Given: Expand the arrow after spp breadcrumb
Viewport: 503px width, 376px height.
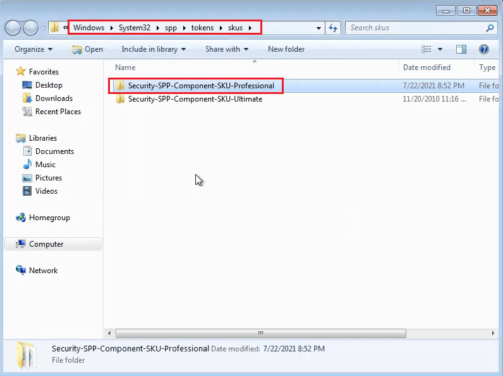Looking at the screenshot, I should coord(184,28).
